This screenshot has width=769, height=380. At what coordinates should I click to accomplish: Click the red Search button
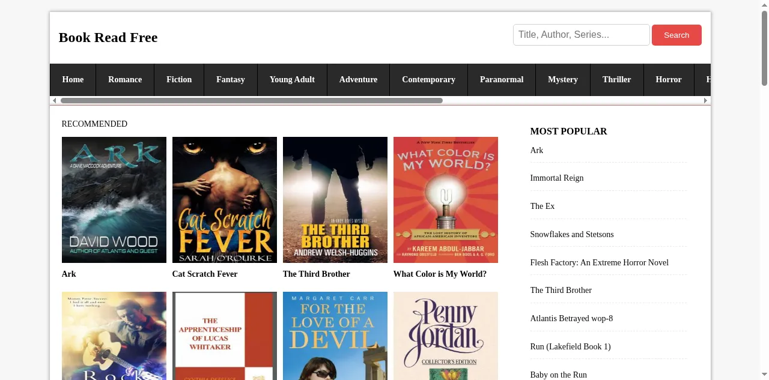point(676,35)
